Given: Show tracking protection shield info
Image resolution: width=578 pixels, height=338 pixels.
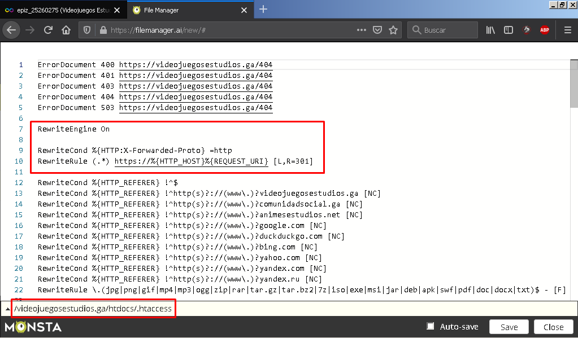Looking at the screenshot, I should [x=87, y=30].
